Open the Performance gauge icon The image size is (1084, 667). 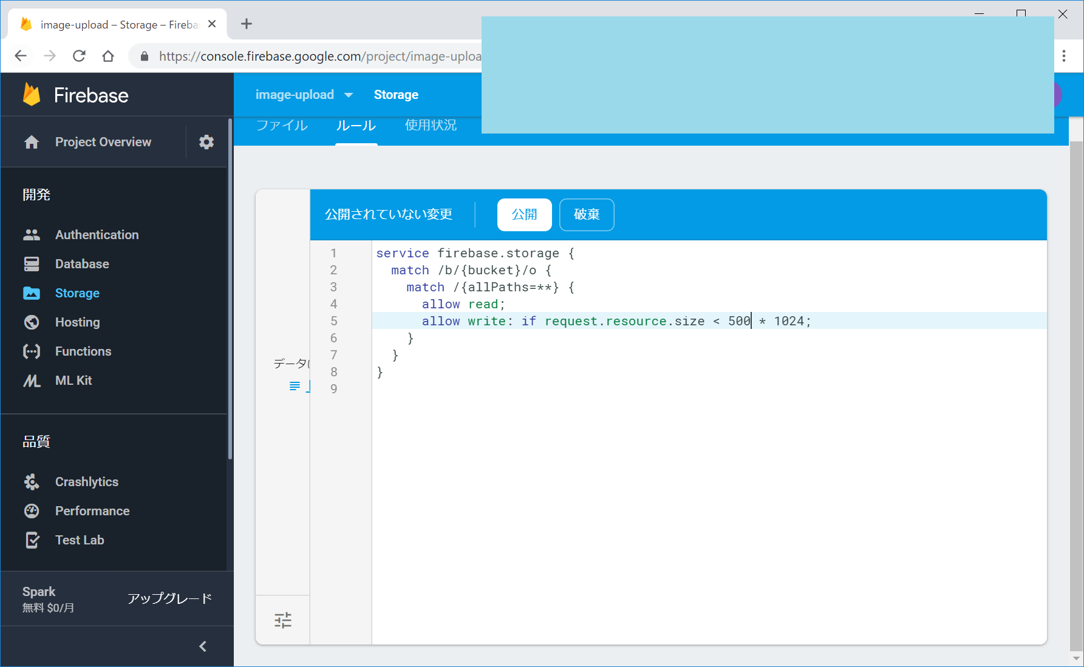tap(32, 511)
